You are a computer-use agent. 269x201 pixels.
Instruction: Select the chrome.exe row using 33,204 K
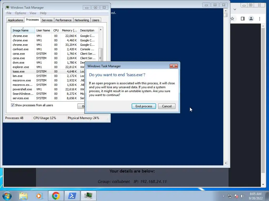[x=55, y=45]
